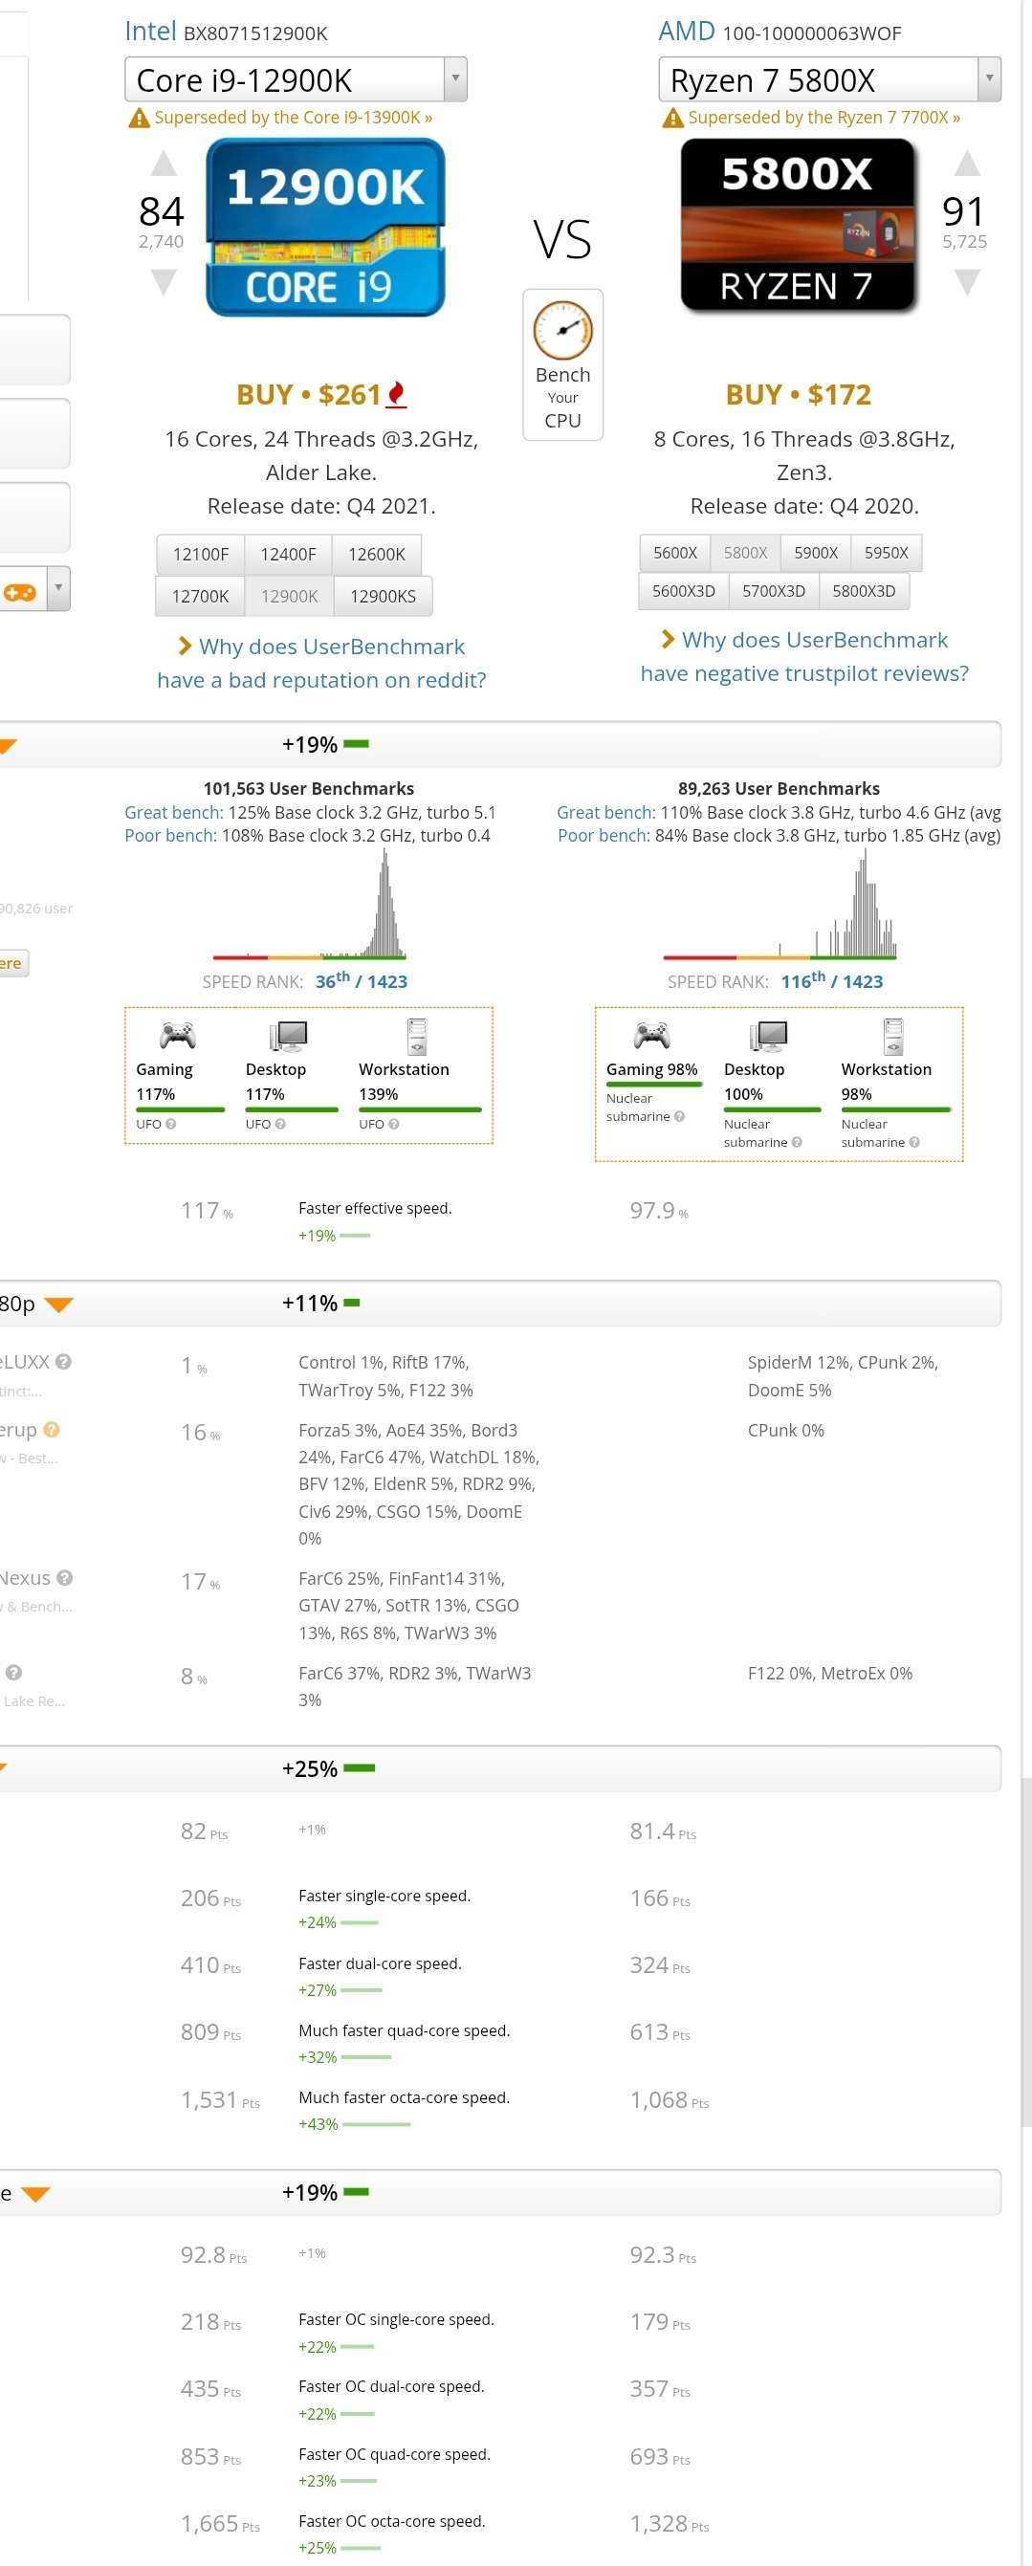
Task: Click the cut-off 'ere' button at left
Action: coord(13,963)
